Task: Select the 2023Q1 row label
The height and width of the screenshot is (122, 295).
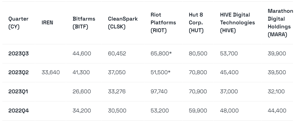Action: (19, 91)
